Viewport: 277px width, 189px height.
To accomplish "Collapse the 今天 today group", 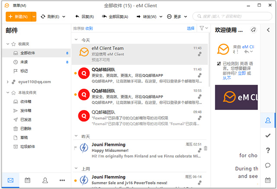I will pyautogui.click(x=76, y=40).
